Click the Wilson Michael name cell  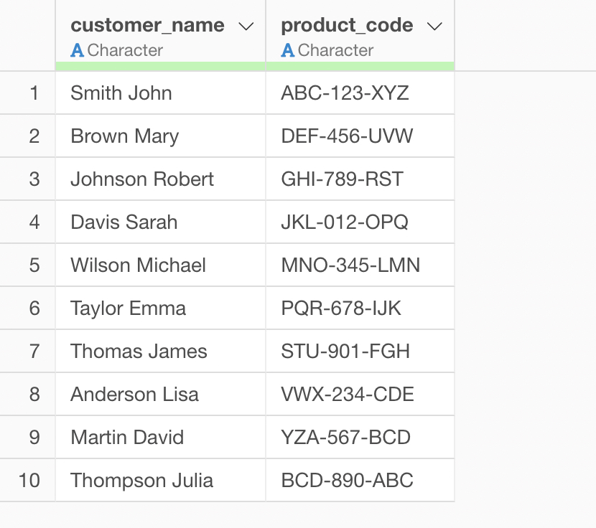tap(138, 265)
